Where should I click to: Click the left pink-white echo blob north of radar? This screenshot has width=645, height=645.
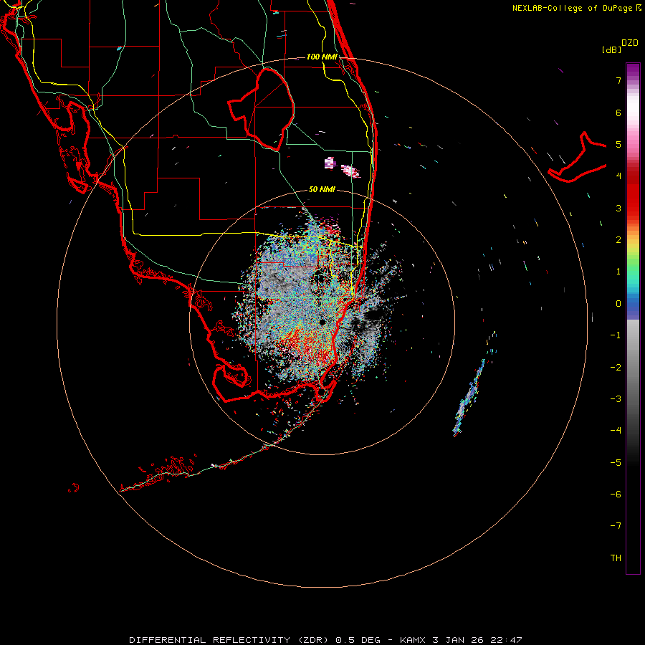[330, 163]
